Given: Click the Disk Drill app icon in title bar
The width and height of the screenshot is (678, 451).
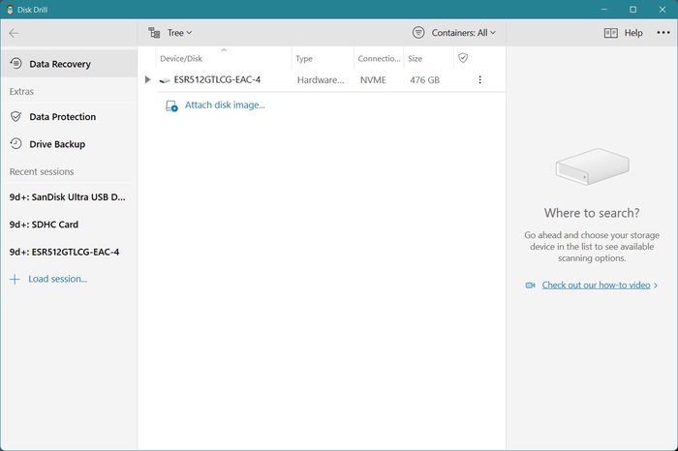Looking at the screenshot, I should 10,10.
